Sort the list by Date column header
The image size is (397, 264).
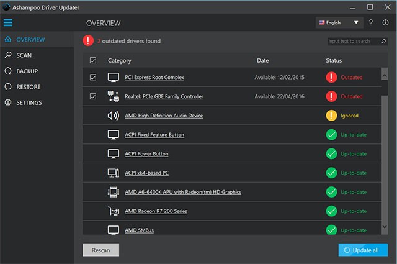point(263,61)
